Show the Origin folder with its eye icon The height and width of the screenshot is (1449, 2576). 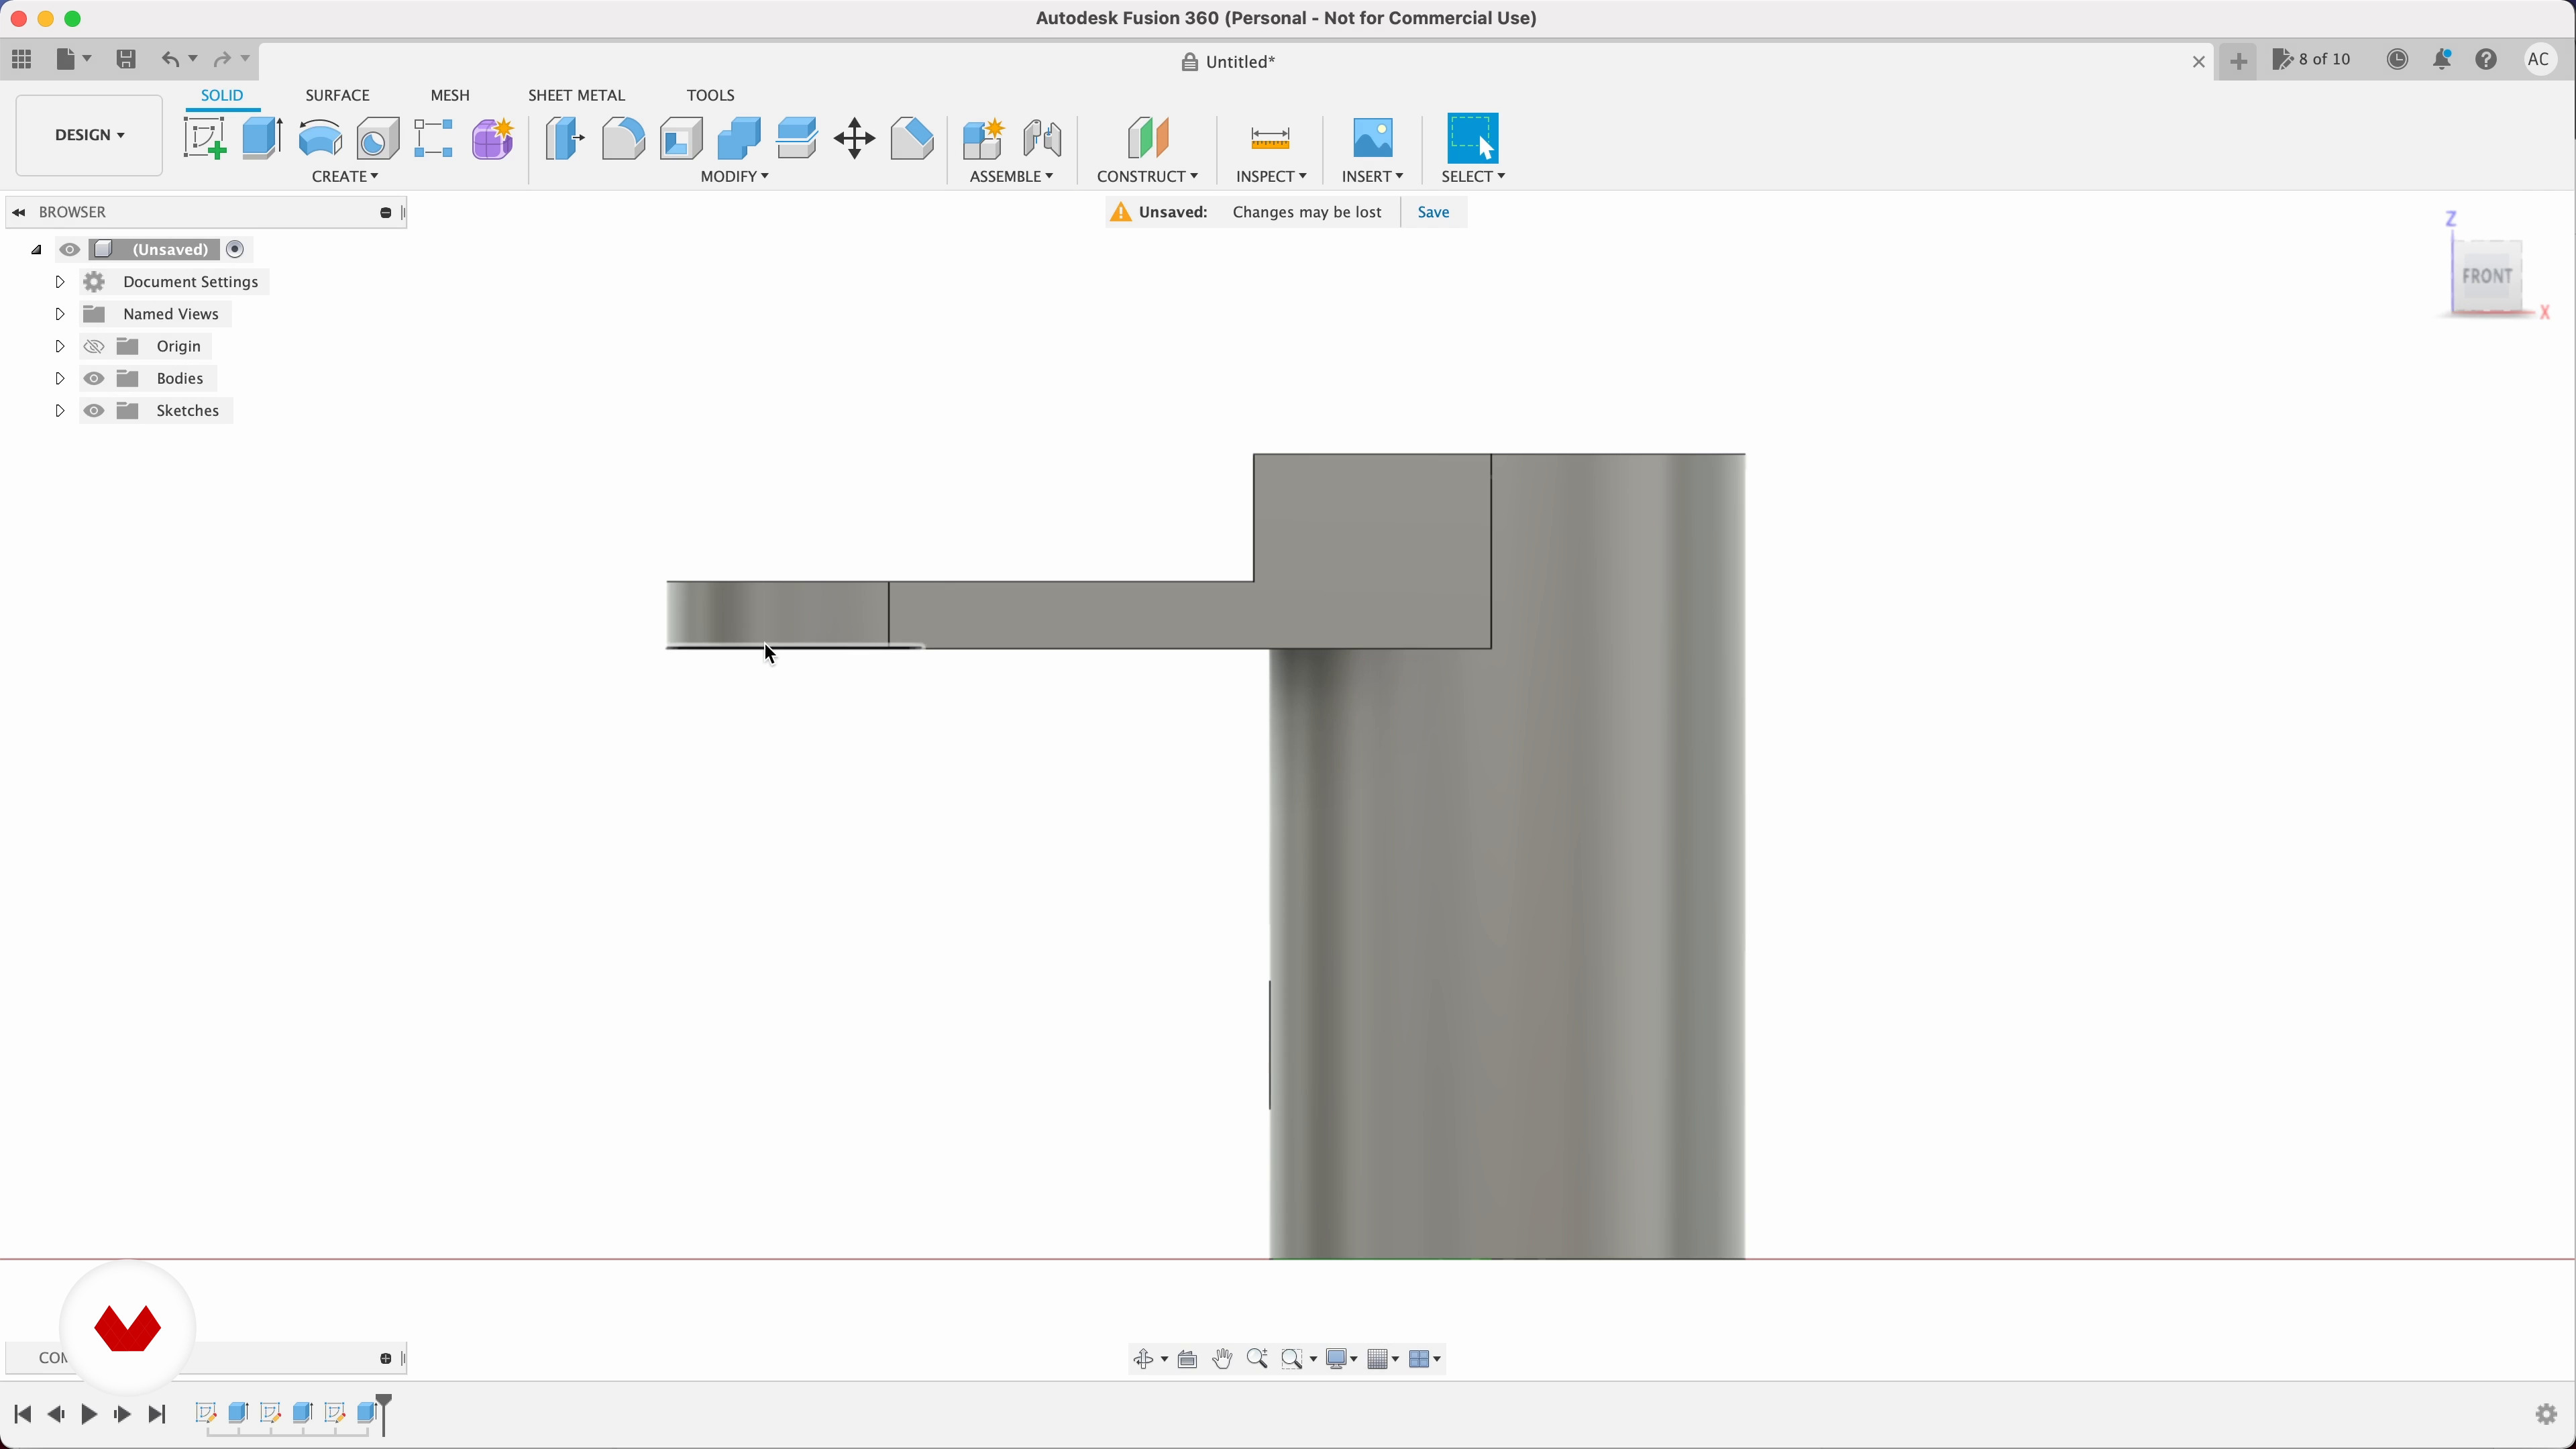[94, 347]
